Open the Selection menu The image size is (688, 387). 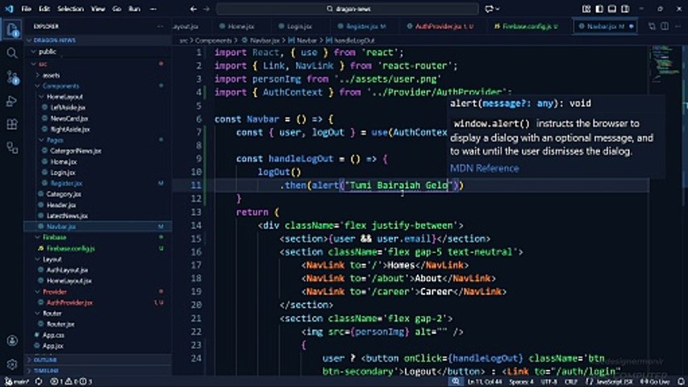pyautogui.click(x=70, y=9)
